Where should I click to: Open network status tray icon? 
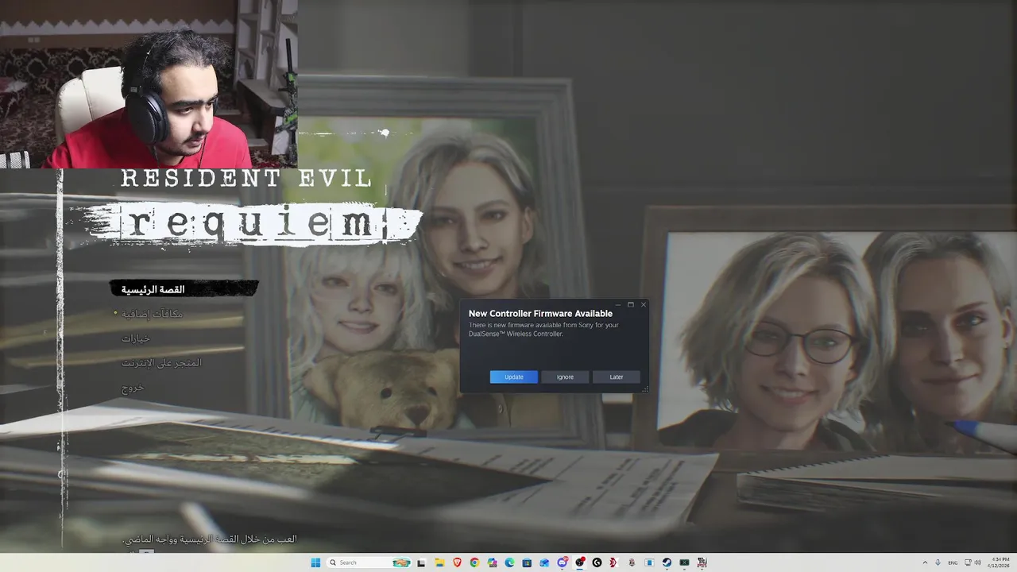point(968,562)
